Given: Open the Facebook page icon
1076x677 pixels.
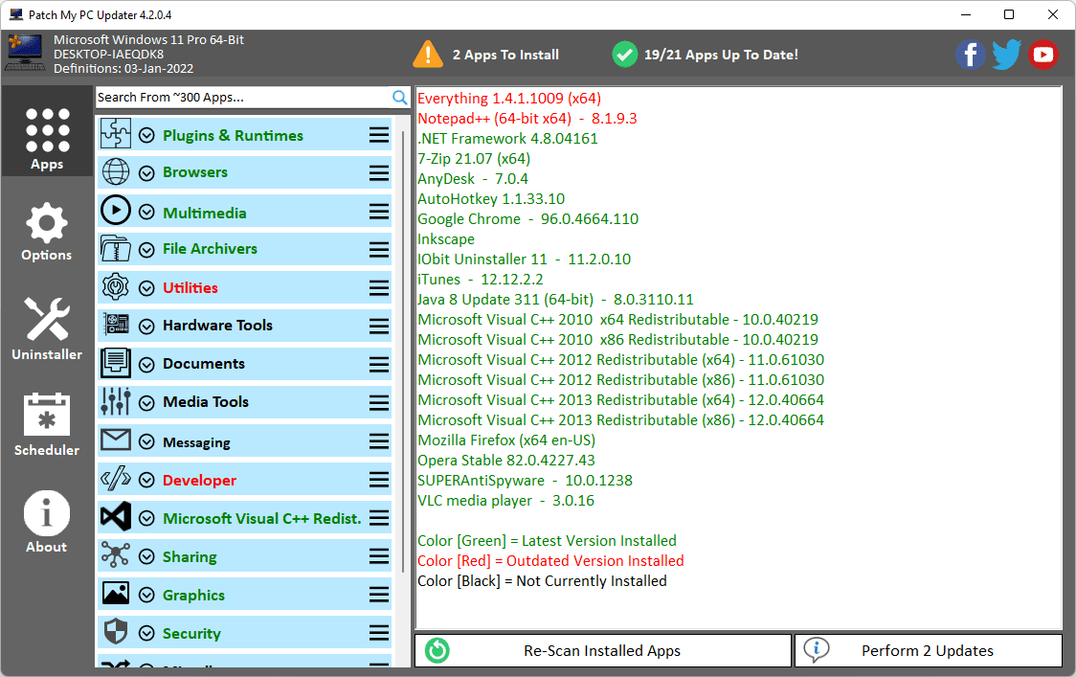Looking at the screenshot, I should [x=971, y=55].
